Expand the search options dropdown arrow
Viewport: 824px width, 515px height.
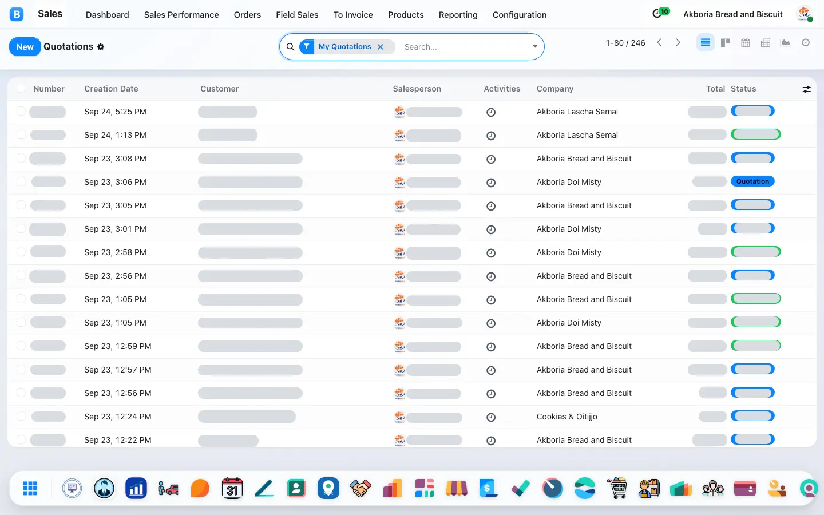pos(535,47)
